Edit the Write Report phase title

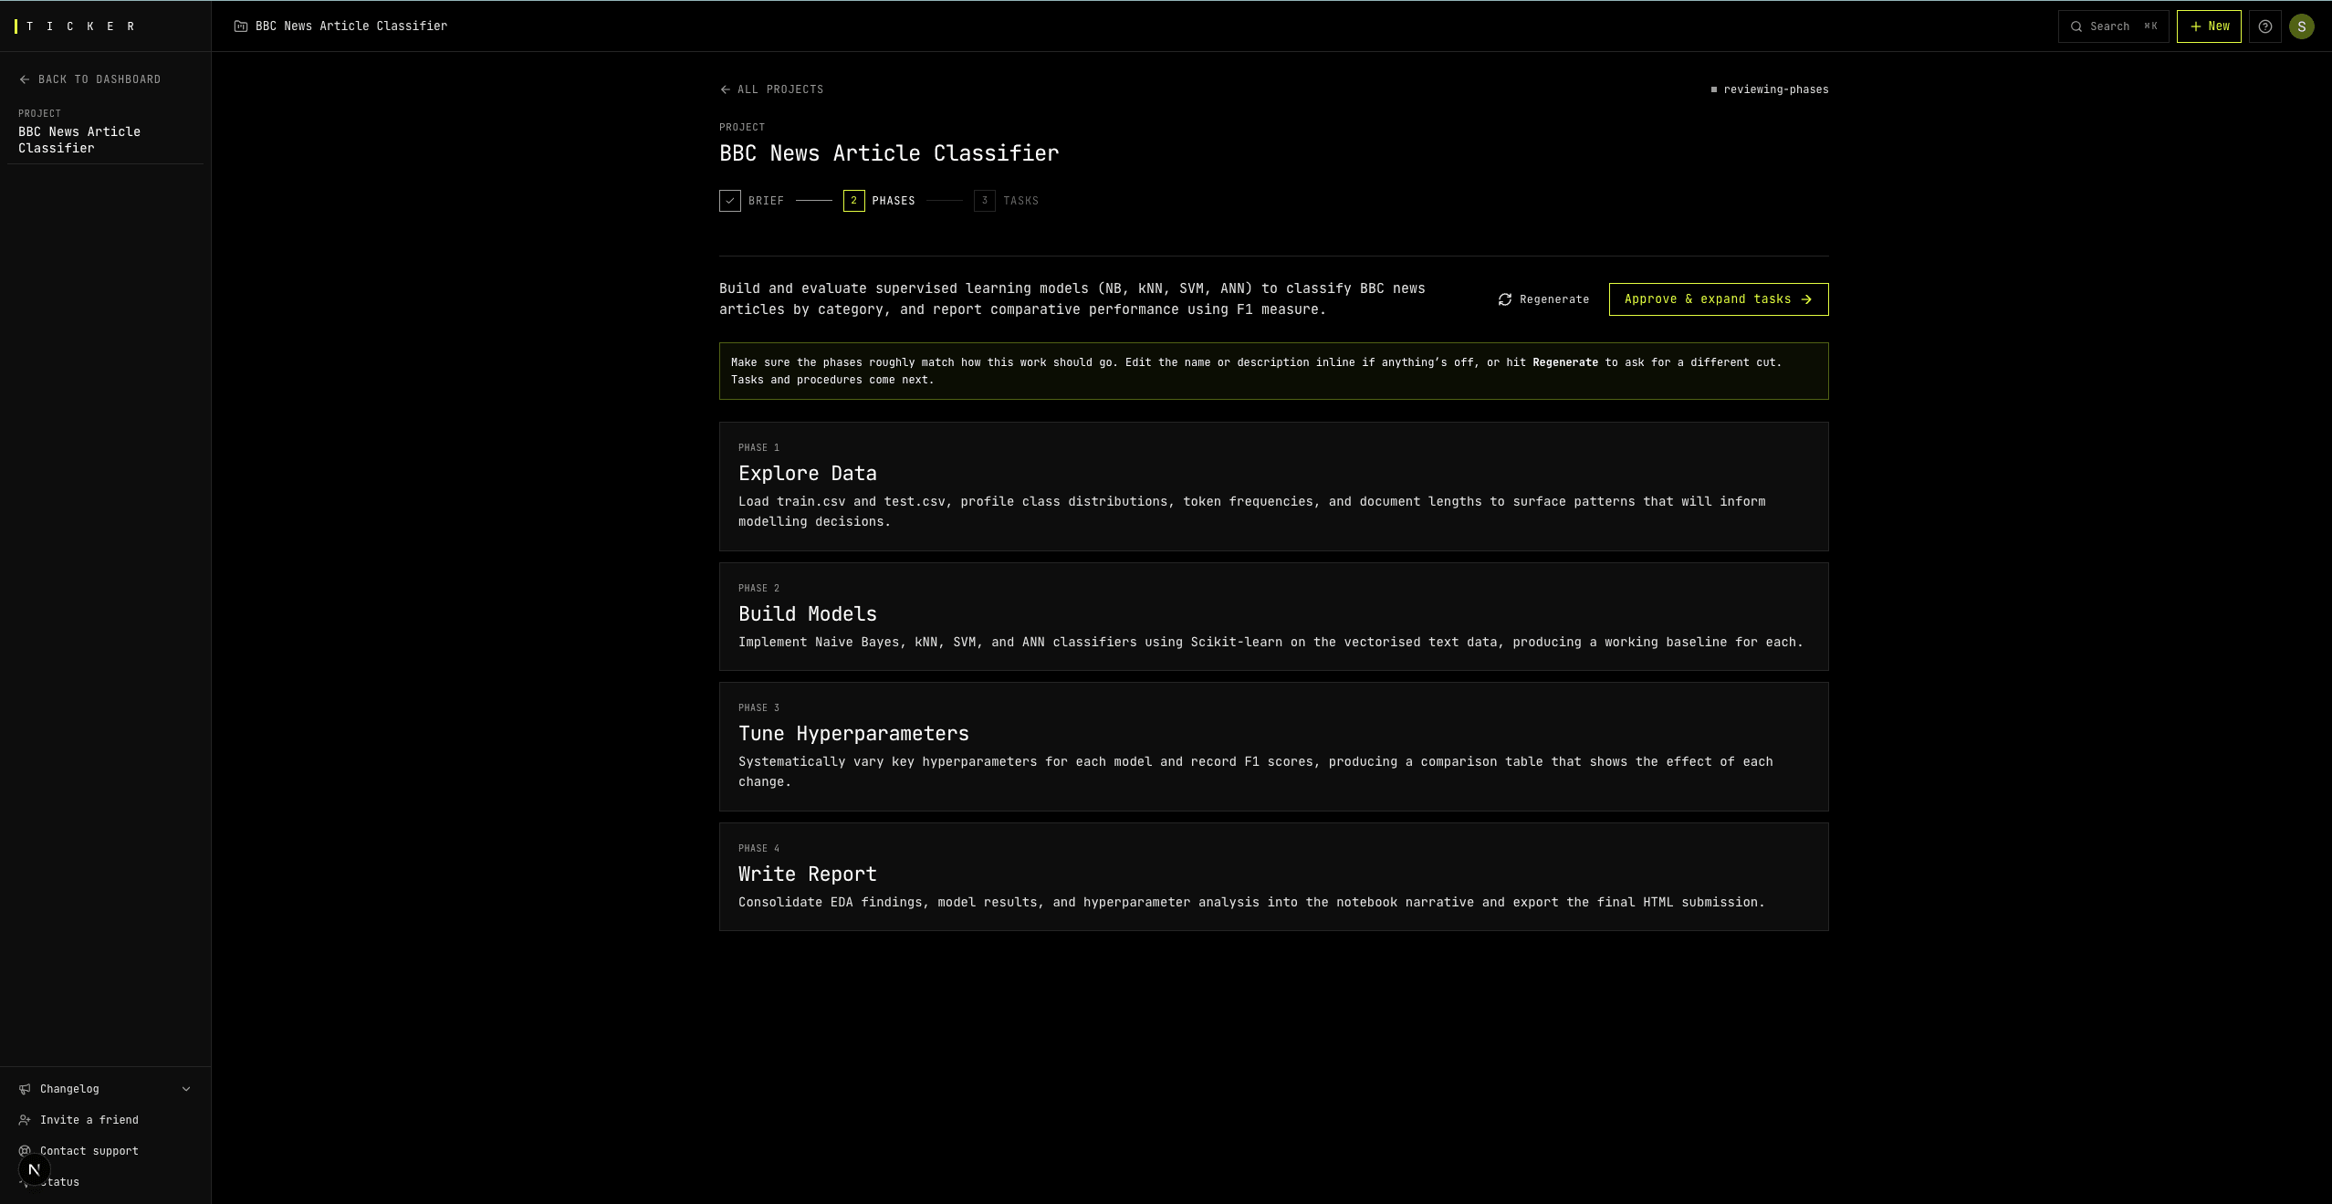[x=808, y=874]
